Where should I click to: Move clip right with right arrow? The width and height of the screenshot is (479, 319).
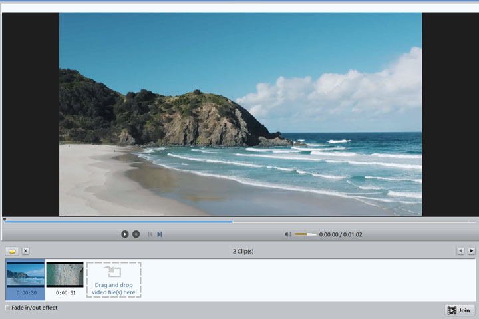tap(471, 251)
